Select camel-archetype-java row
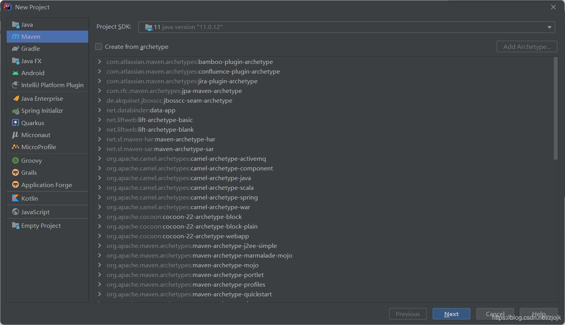The height and width of the screenshot is (325, 565). click(x=324, y=178)
